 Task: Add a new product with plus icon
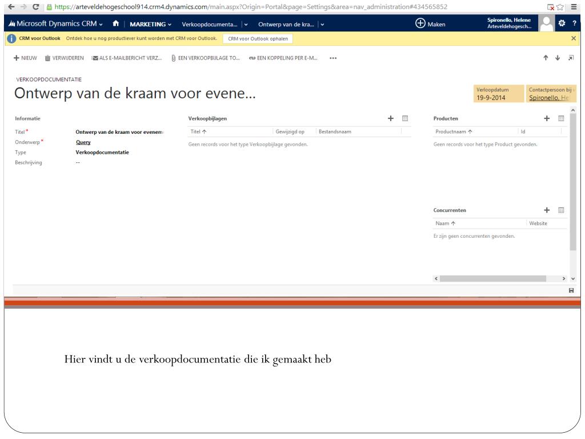[547, 118]
